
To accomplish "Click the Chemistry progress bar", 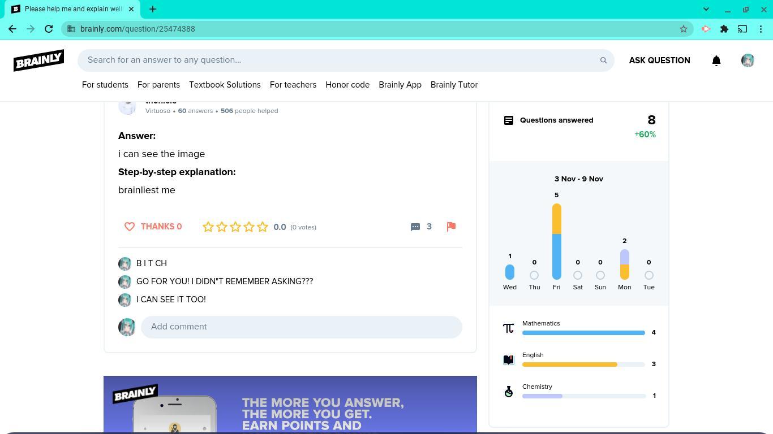I will (584, 396).
